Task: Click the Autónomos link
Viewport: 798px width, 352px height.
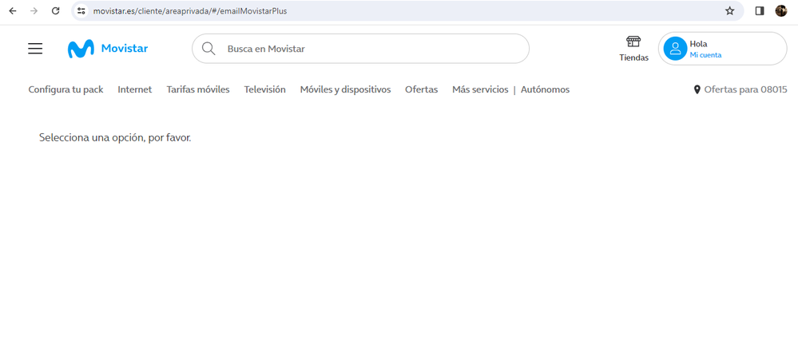Action: click(545, 89)
